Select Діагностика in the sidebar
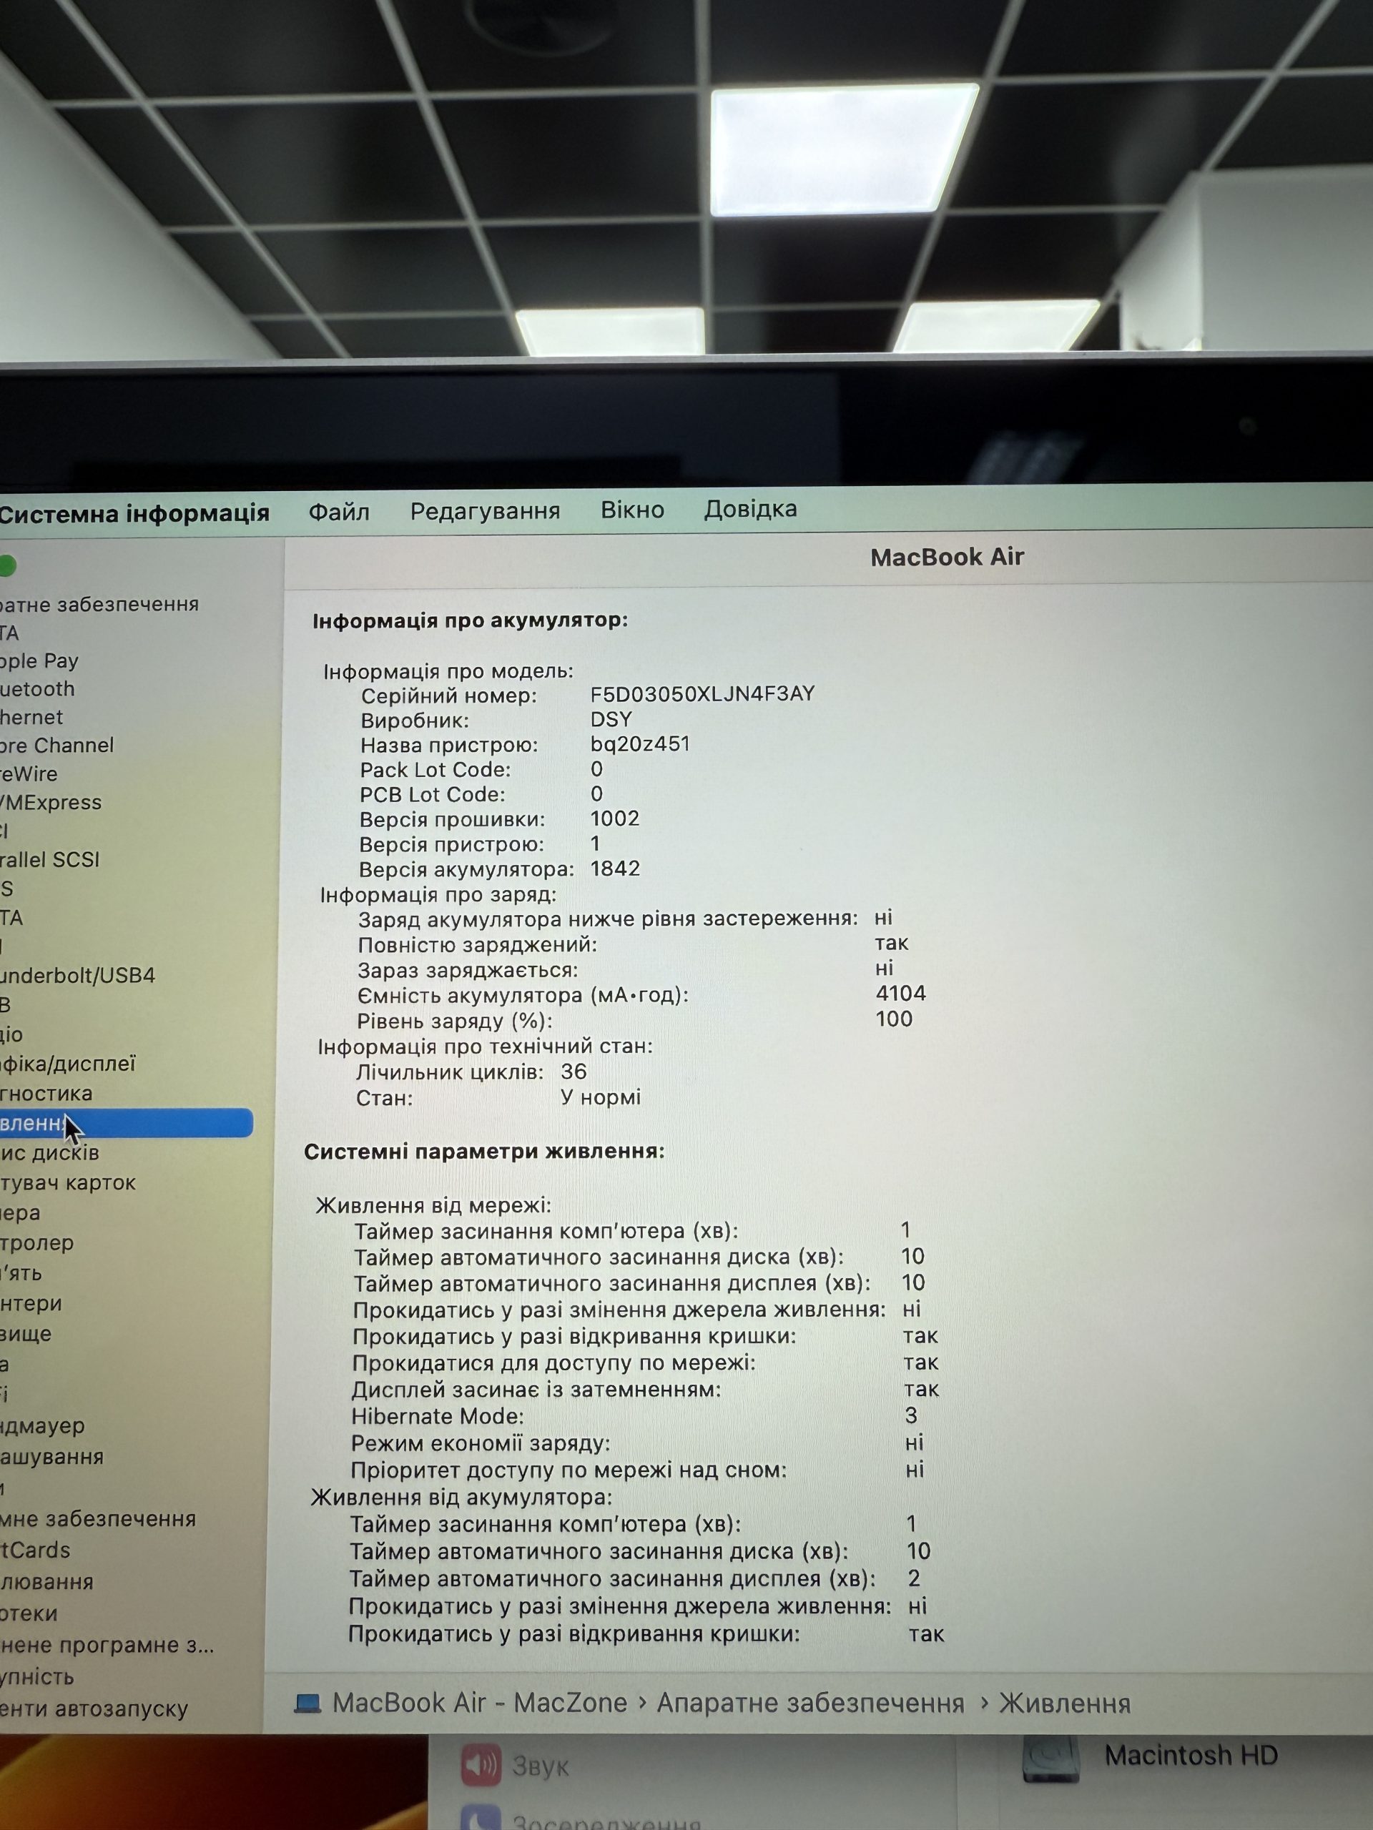Screen dimensions: 1373x1830 tap(46, 1094)
